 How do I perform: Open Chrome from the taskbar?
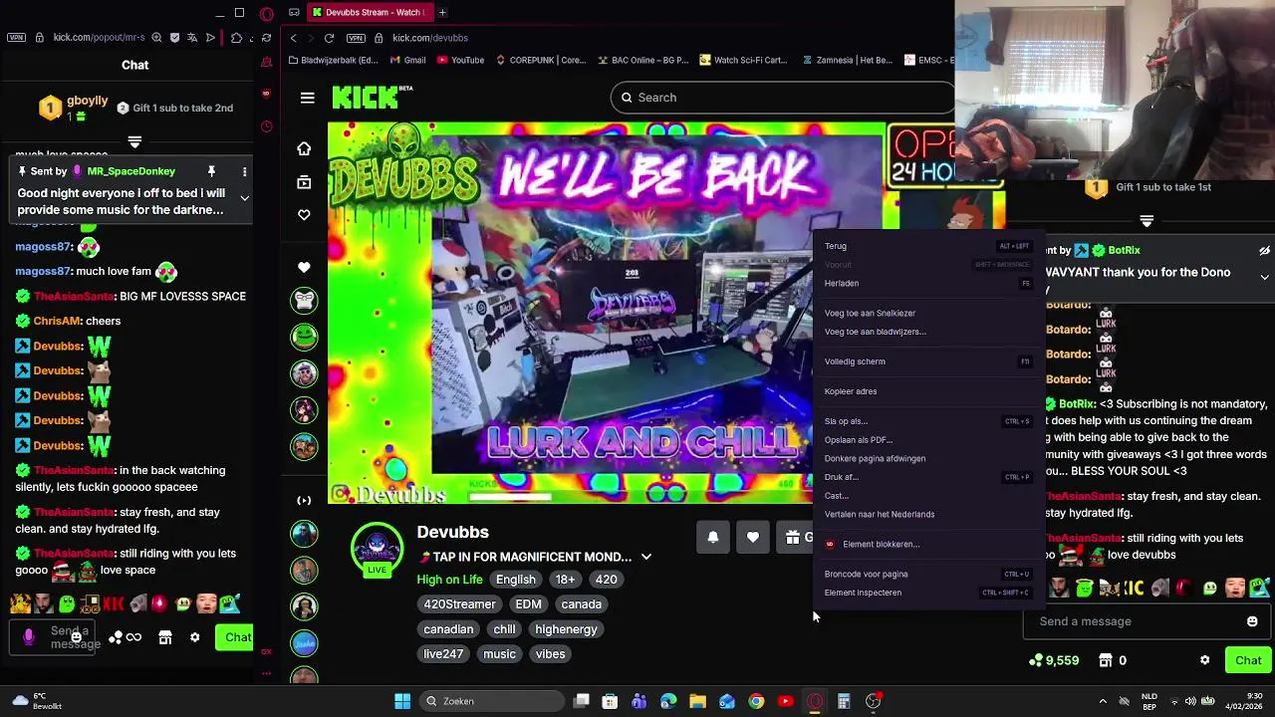pyautogui.click(x=756, y=701)
